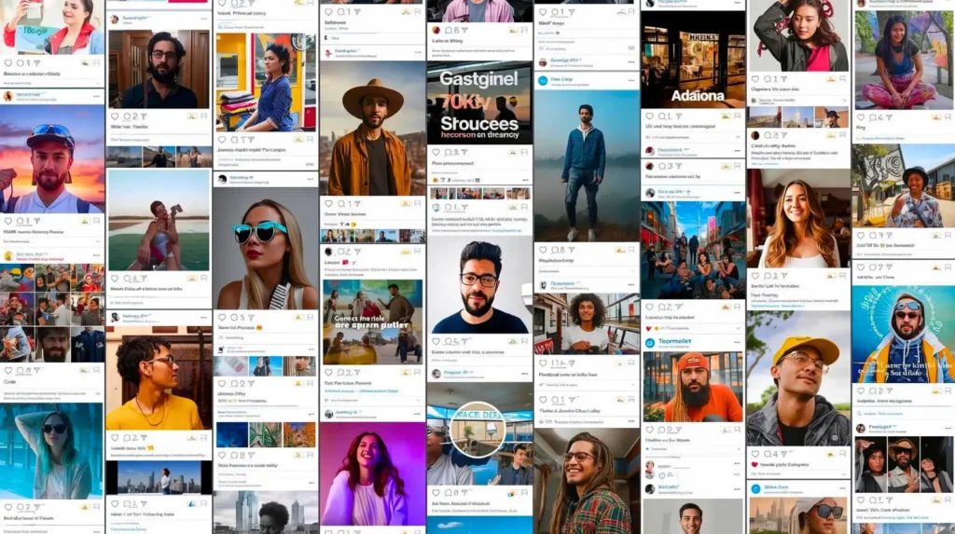Click comment icon under Adaiona storefront post
Image resolution: width=955 pixels, height=534 pixels.
point(660,116)
